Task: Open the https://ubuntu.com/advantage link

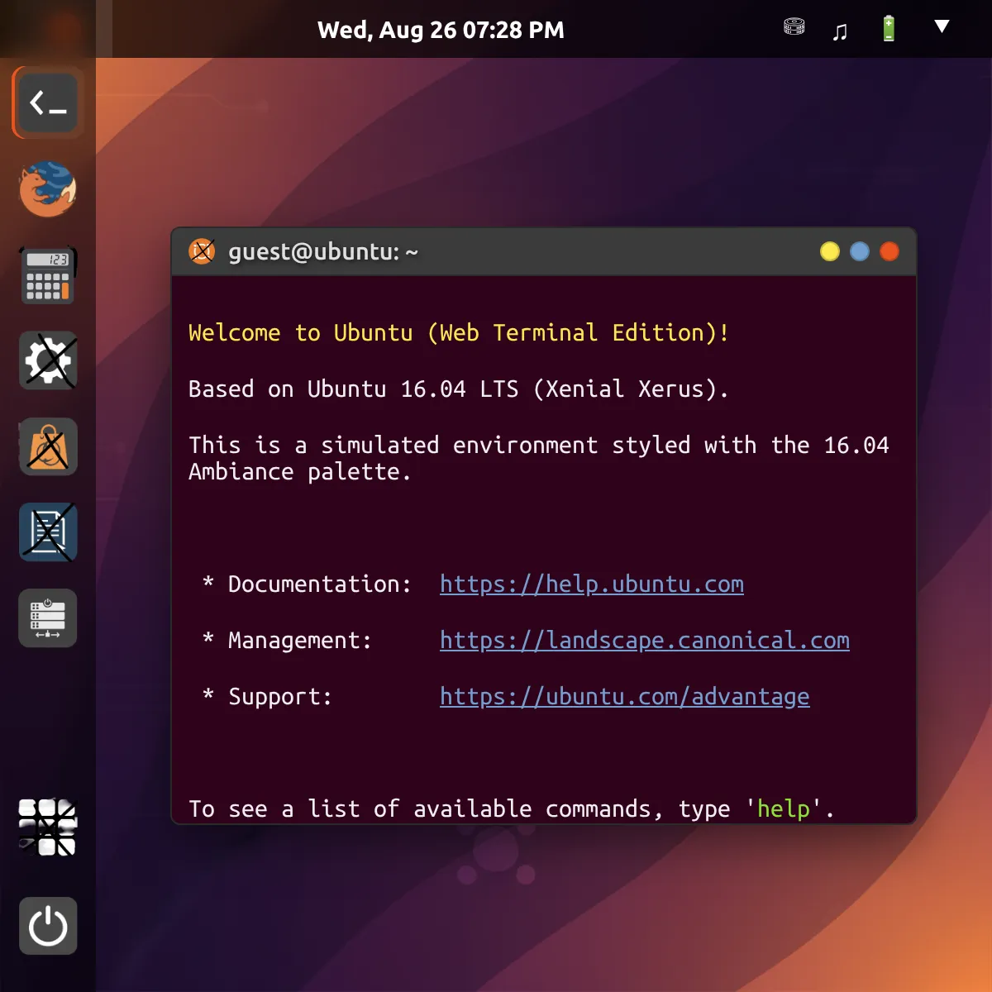Action: point(625,697)
